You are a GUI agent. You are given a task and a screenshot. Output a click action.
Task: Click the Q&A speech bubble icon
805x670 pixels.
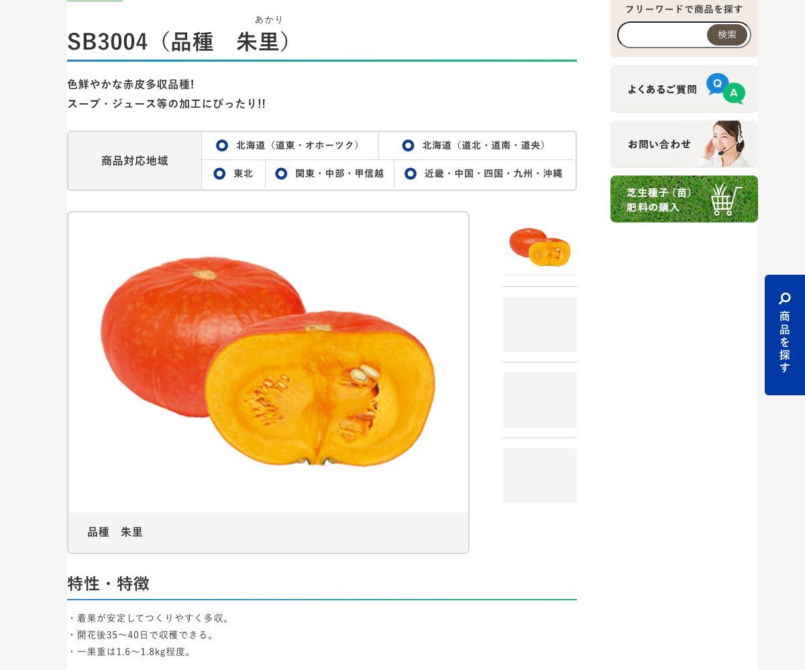tap(725, 88)
